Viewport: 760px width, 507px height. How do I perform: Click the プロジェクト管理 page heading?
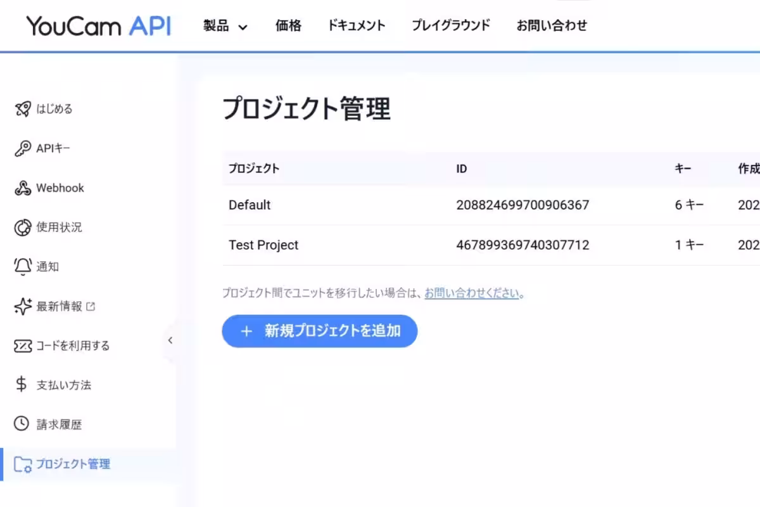(307, 109)
